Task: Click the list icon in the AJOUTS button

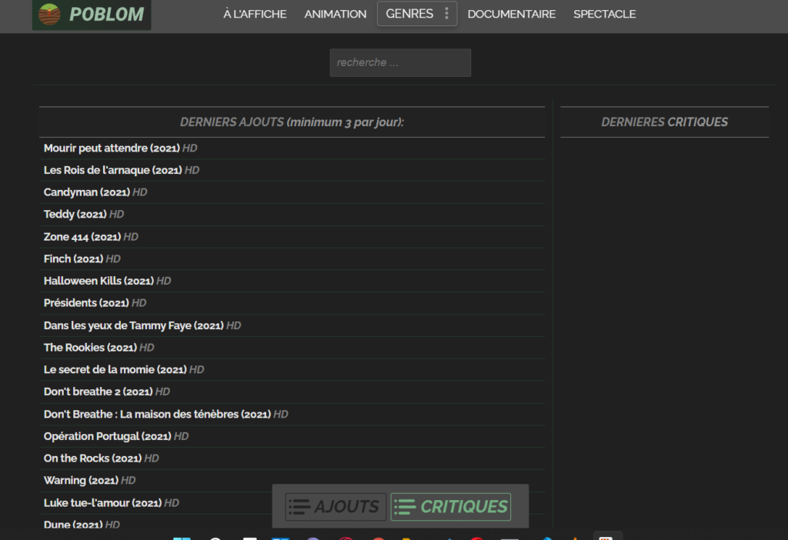Action: 299,507
